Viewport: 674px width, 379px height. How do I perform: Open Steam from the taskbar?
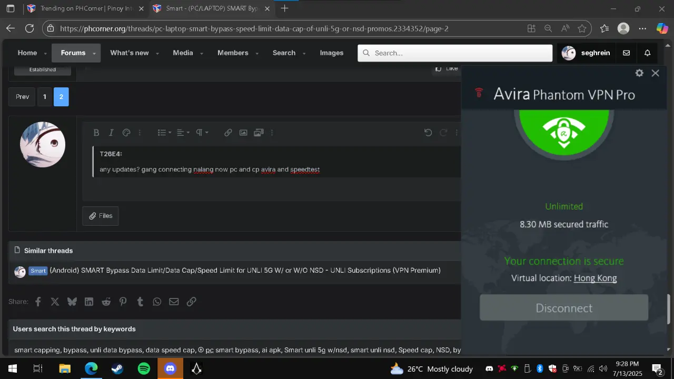[x=117, y=368]
